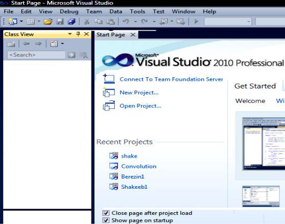Click the Team Foundation Server connect icon
Image resolution: width=285 pixels, height=224 pixels.
coord(109,79)
